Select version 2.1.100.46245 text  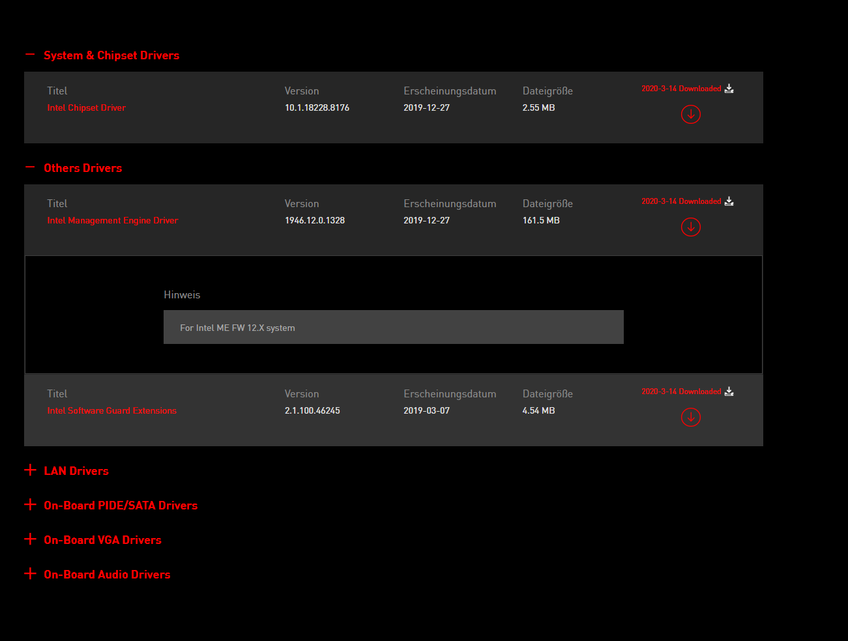point(312,410)
